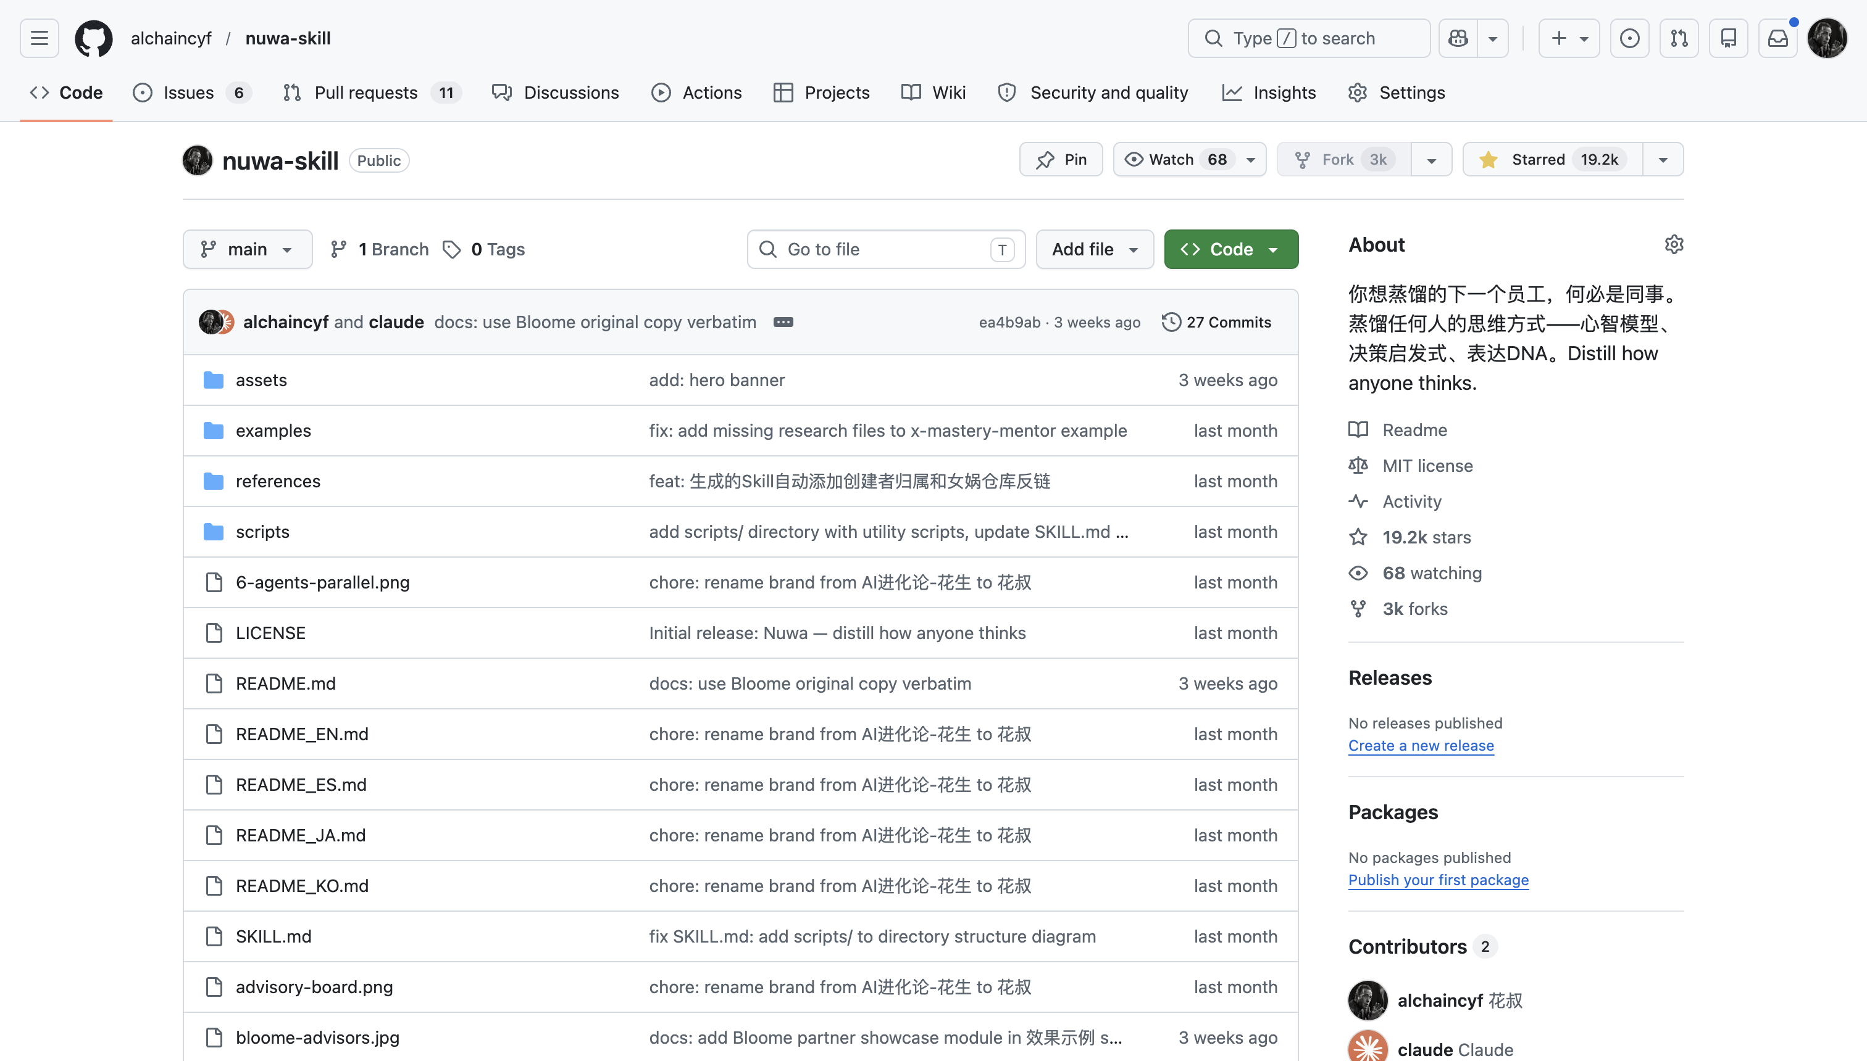Switch to the Insights tab
The image size is (1867, 1061).
[x=1269, y=93]
